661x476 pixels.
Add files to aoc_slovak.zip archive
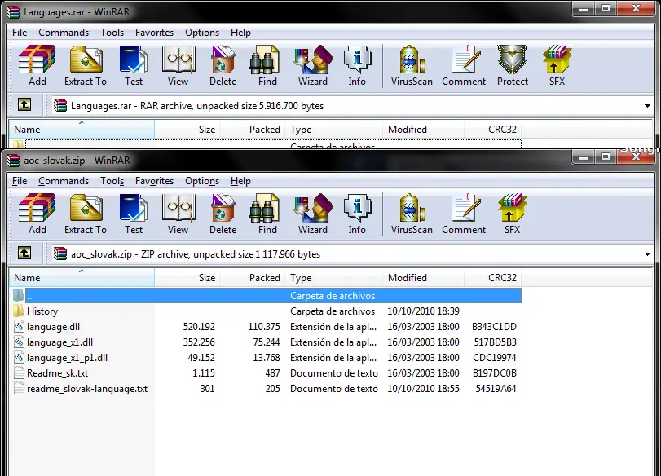tap(37, 214)
